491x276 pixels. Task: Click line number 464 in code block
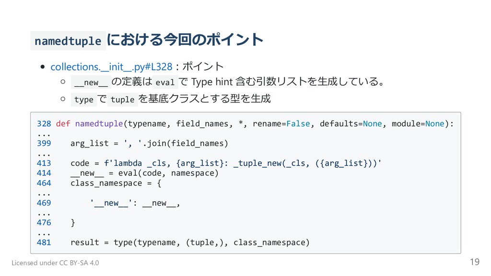(x=44, y=183)
